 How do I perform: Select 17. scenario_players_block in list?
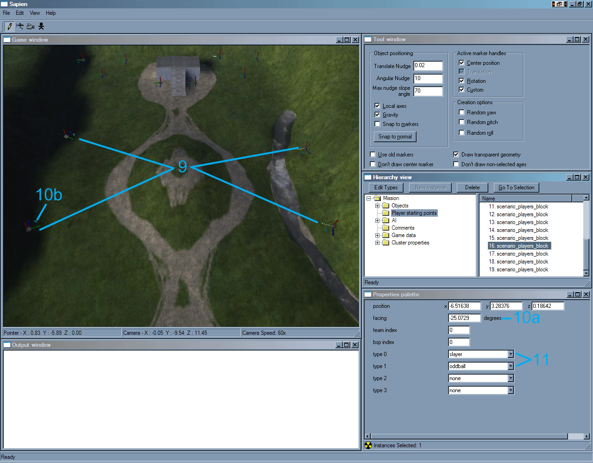(x=518, y=254)
